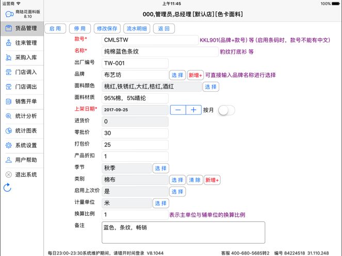Save changes with 修改保存 button

[x=107, y=28]
